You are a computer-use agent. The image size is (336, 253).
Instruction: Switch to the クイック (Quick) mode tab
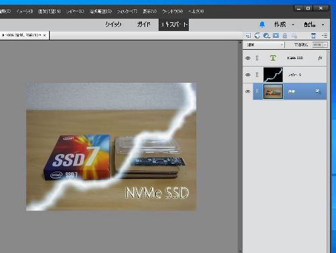click(113, 24)
